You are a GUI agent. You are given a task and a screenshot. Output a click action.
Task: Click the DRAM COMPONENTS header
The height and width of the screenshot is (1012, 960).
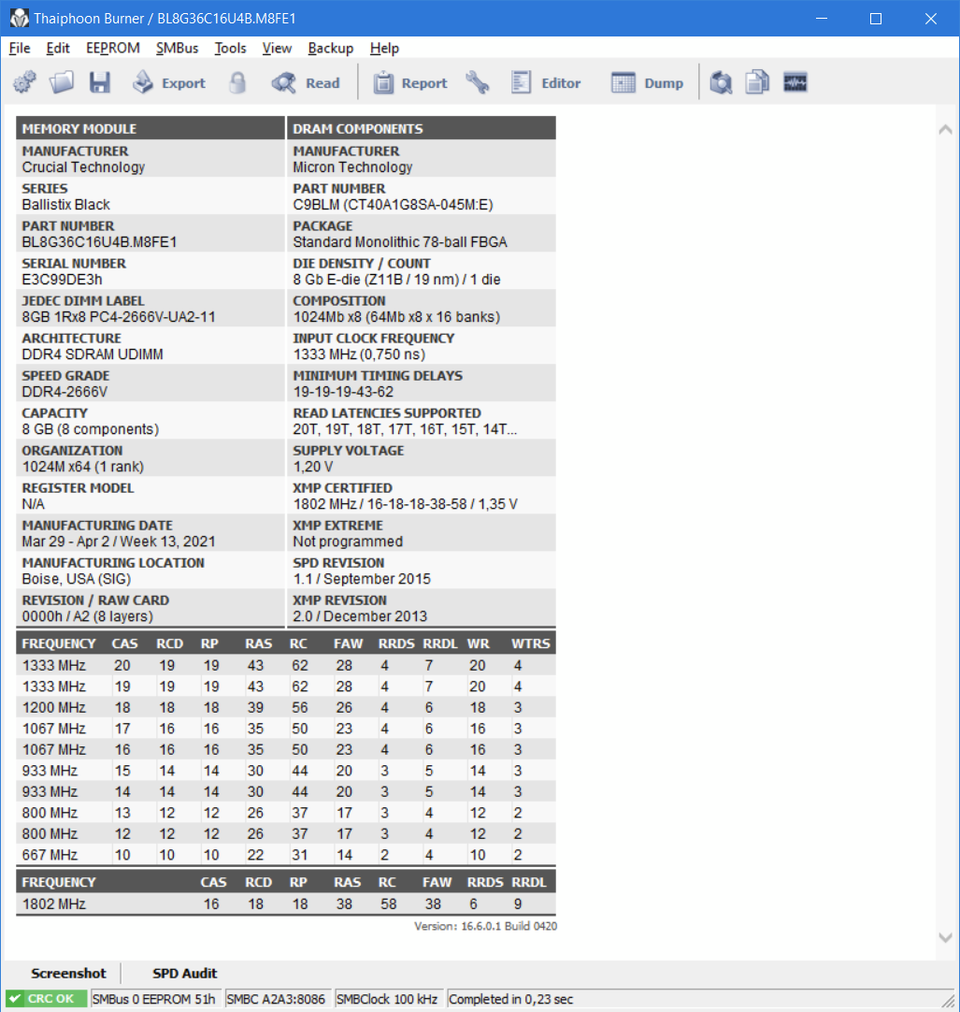(422, 128)
